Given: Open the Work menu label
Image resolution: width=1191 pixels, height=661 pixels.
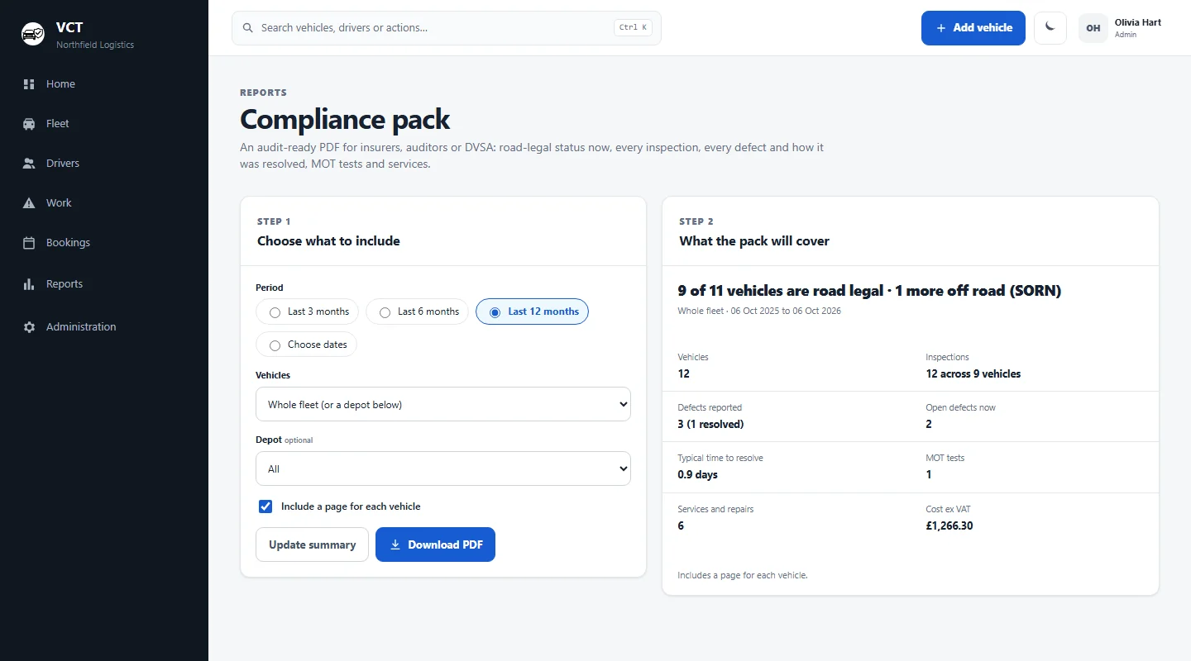Looking at the screenshot, I should click(59, 203).
